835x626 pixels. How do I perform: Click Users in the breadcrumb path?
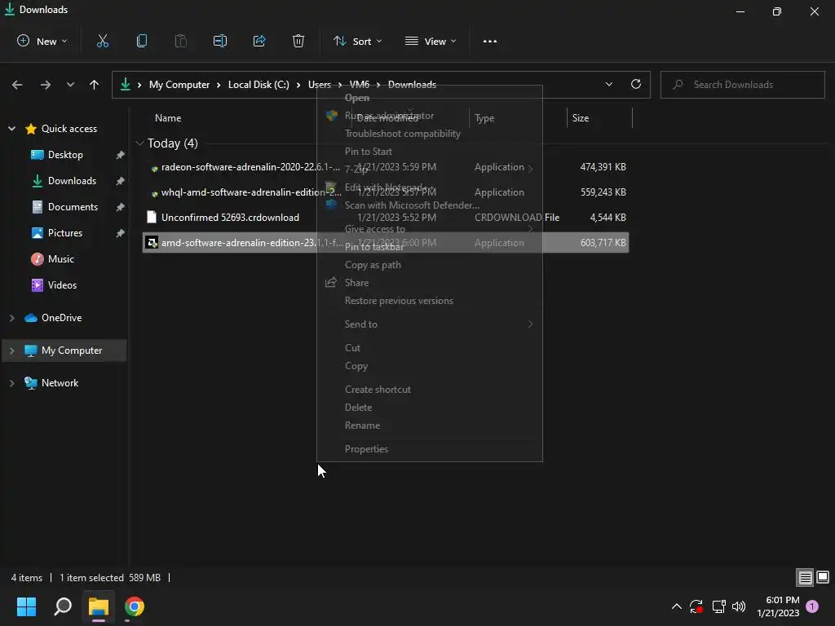[x=319, y=85]
